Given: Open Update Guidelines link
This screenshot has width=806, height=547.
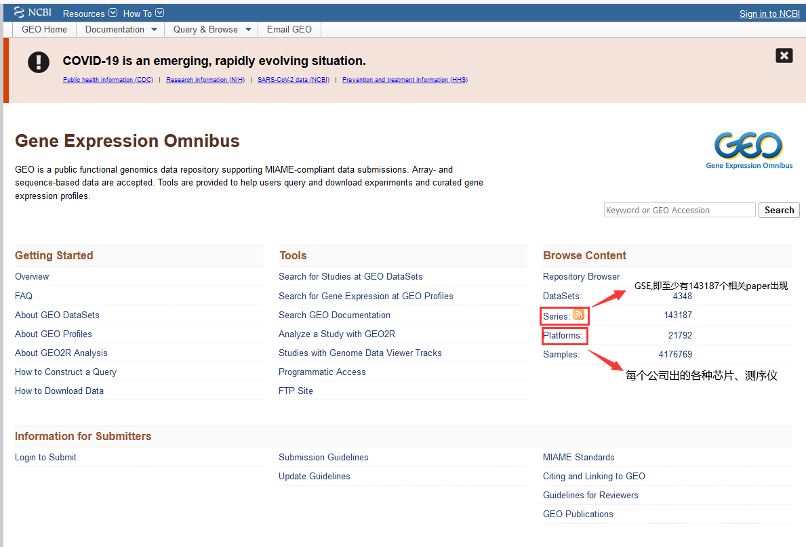Looking at the screenshot, I should coord(315,476).
